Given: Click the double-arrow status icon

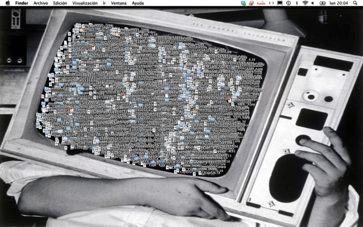Looking at the screenshot, I should 271,3.
